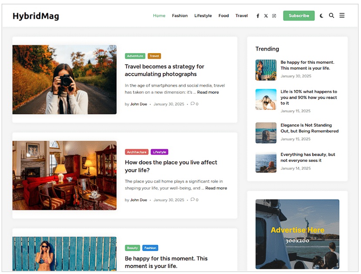The height and width of the screenshot is (274, 361).
Task: Click the date January 30, 2025 on travel post
Action: click(x=169, y=104)
